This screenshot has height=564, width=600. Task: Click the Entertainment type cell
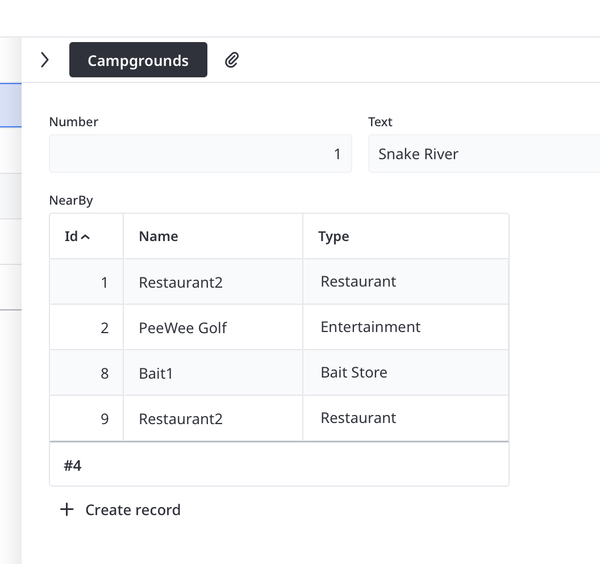click(370, 327)
